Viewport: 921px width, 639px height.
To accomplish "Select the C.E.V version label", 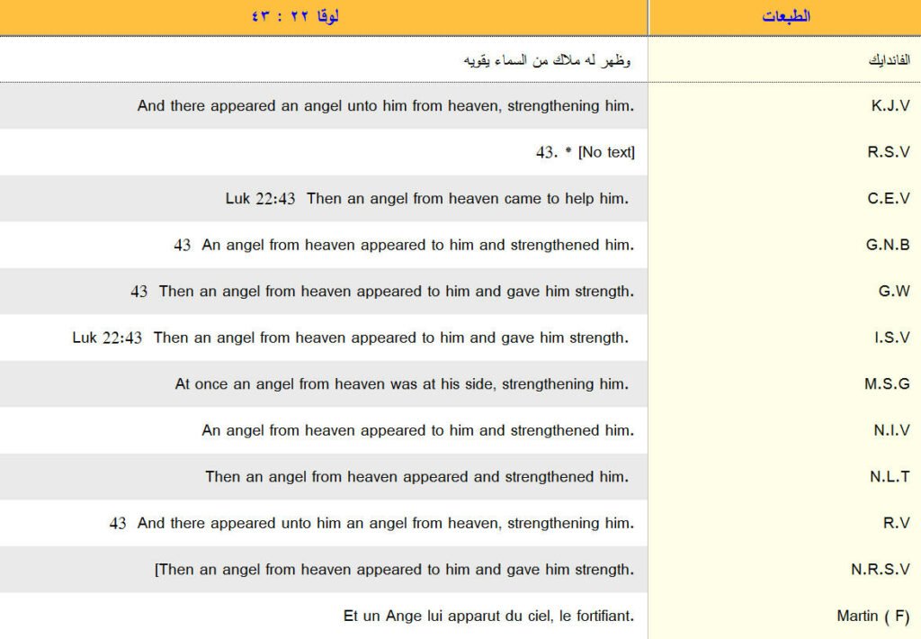I will coord(889,199).
